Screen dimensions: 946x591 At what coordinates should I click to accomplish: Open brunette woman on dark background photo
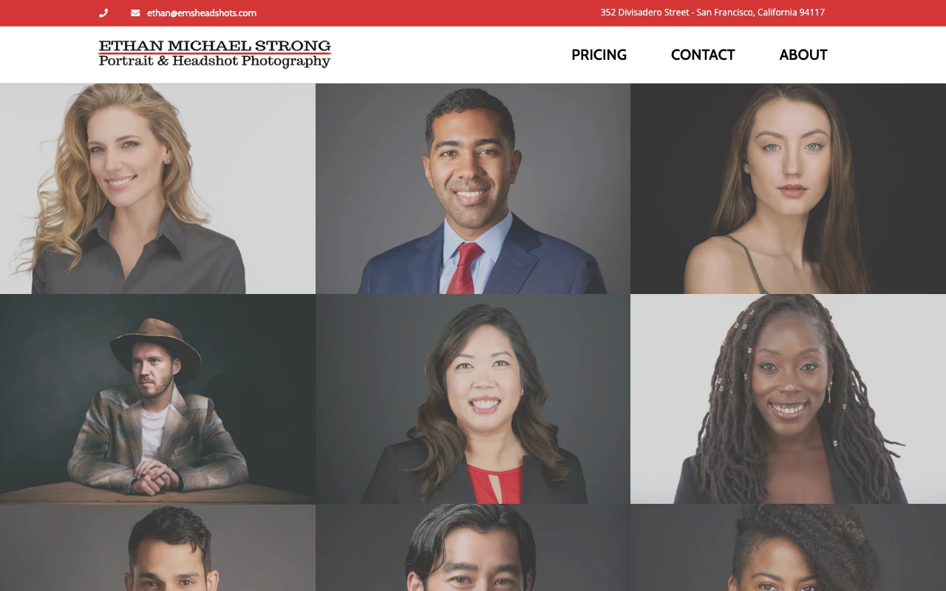pyautogui.click(x=788, y=188)
